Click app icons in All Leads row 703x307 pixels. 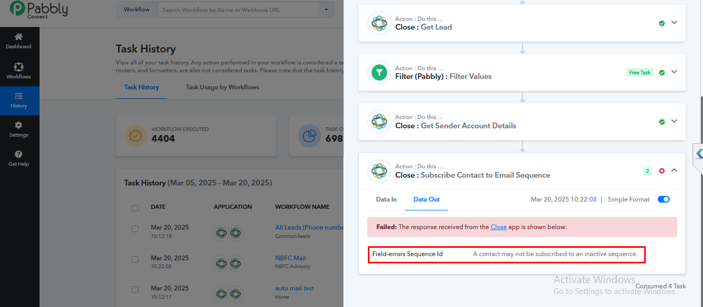click(x=228, y=233)
